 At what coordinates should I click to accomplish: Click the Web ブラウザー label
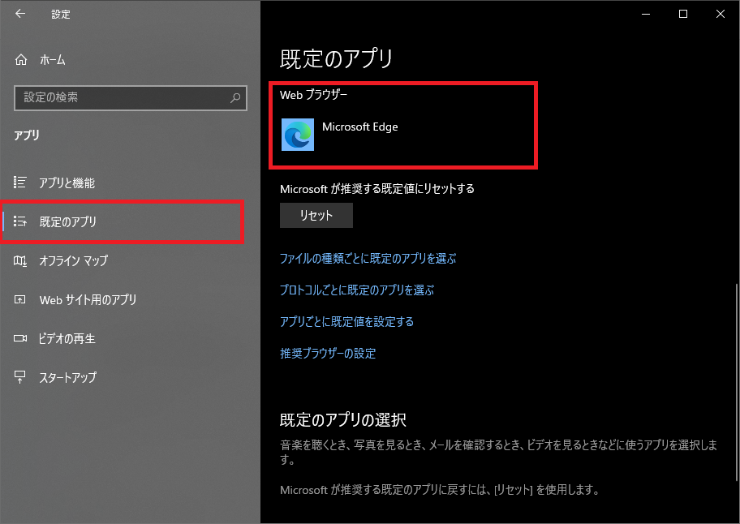313,95
